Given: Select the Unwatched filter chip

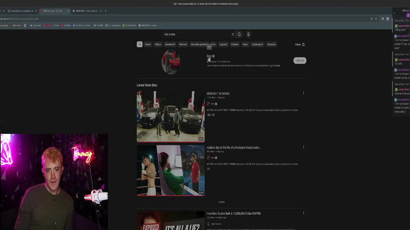Looking at the screenshot, I should (x=170, y=44).
